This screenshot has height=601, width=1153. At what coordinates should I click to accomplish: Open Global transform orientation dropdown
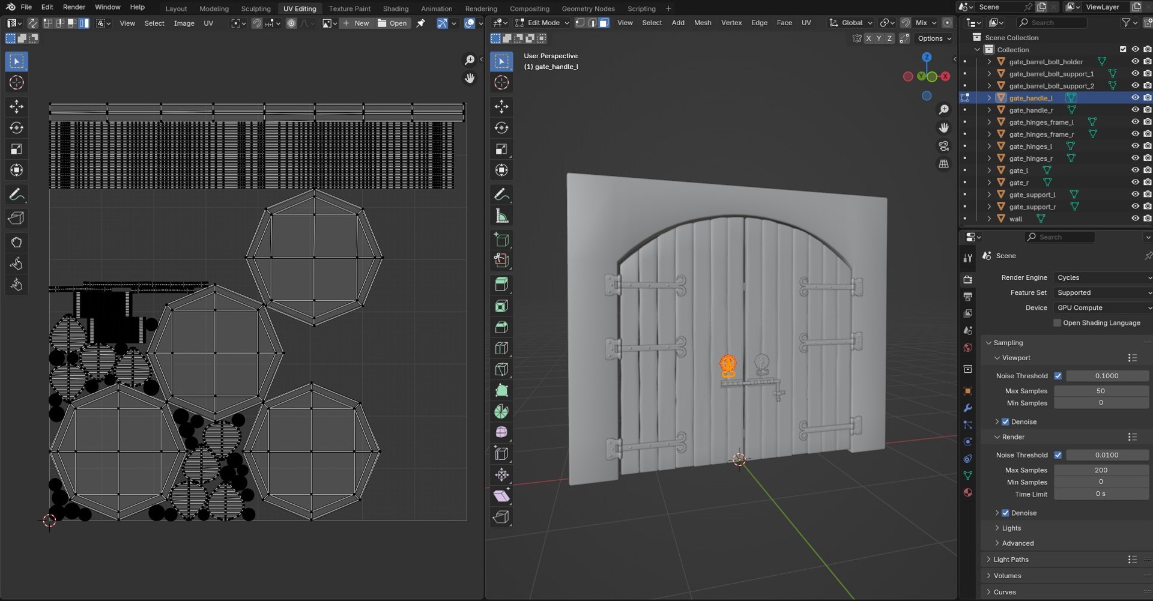851,23
